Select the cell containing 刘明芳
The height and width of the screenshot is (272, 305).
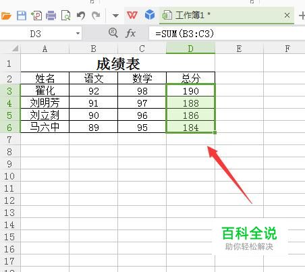point(45,103)
